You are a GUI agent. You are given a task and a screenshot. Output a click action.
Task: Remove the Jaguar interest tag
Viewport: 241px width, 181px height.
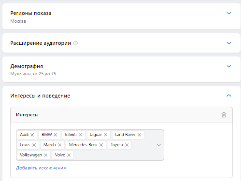pyautogui.click(x=106, y=135)
